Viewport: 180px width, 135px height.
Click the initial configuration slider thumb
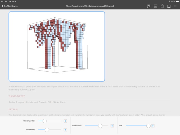click(x=45, y=121)
